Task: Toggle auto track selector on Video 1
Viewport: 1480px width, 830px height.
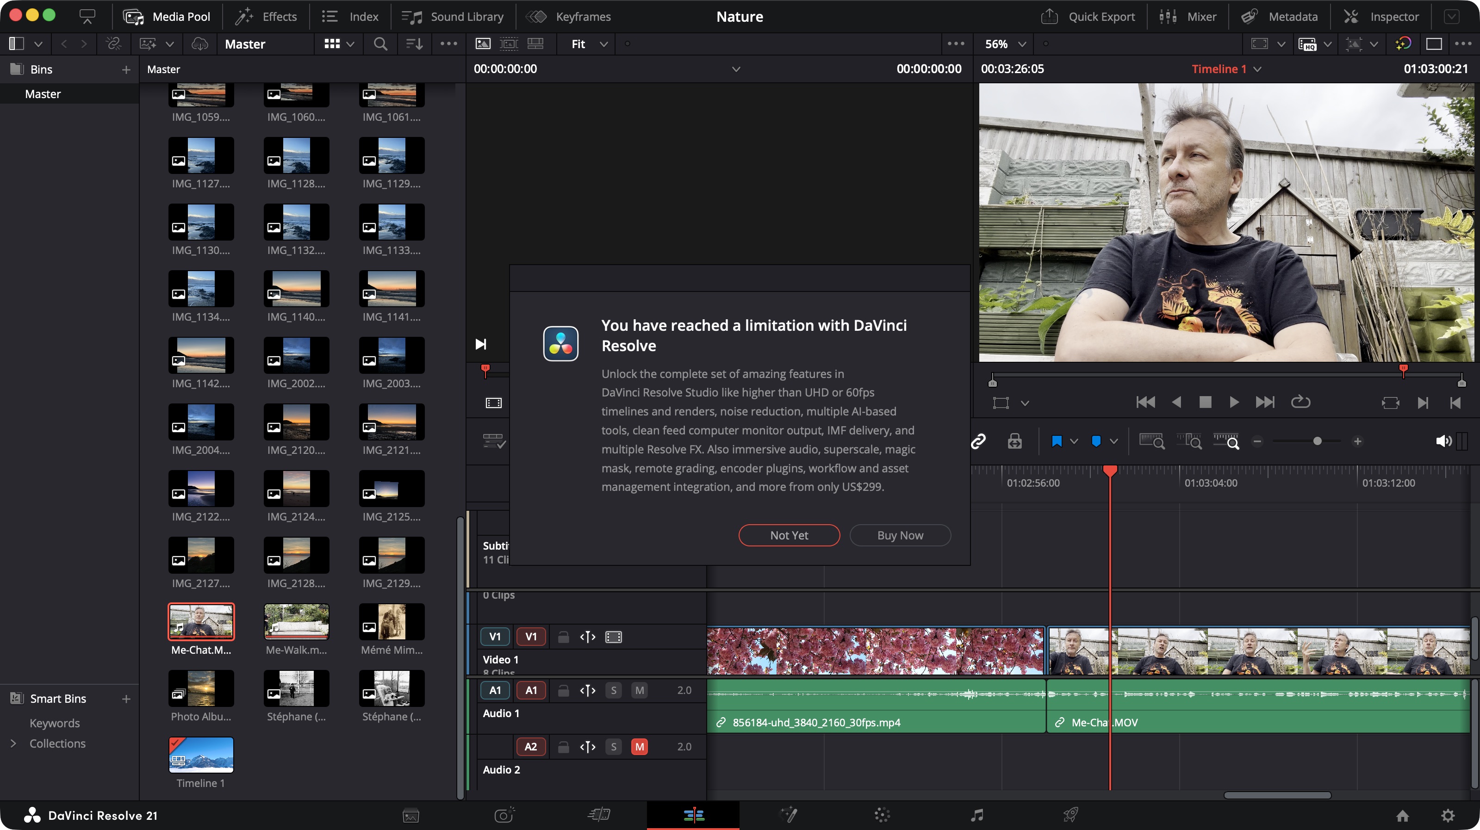Action: pyautogui.click(x=587, y=637)
